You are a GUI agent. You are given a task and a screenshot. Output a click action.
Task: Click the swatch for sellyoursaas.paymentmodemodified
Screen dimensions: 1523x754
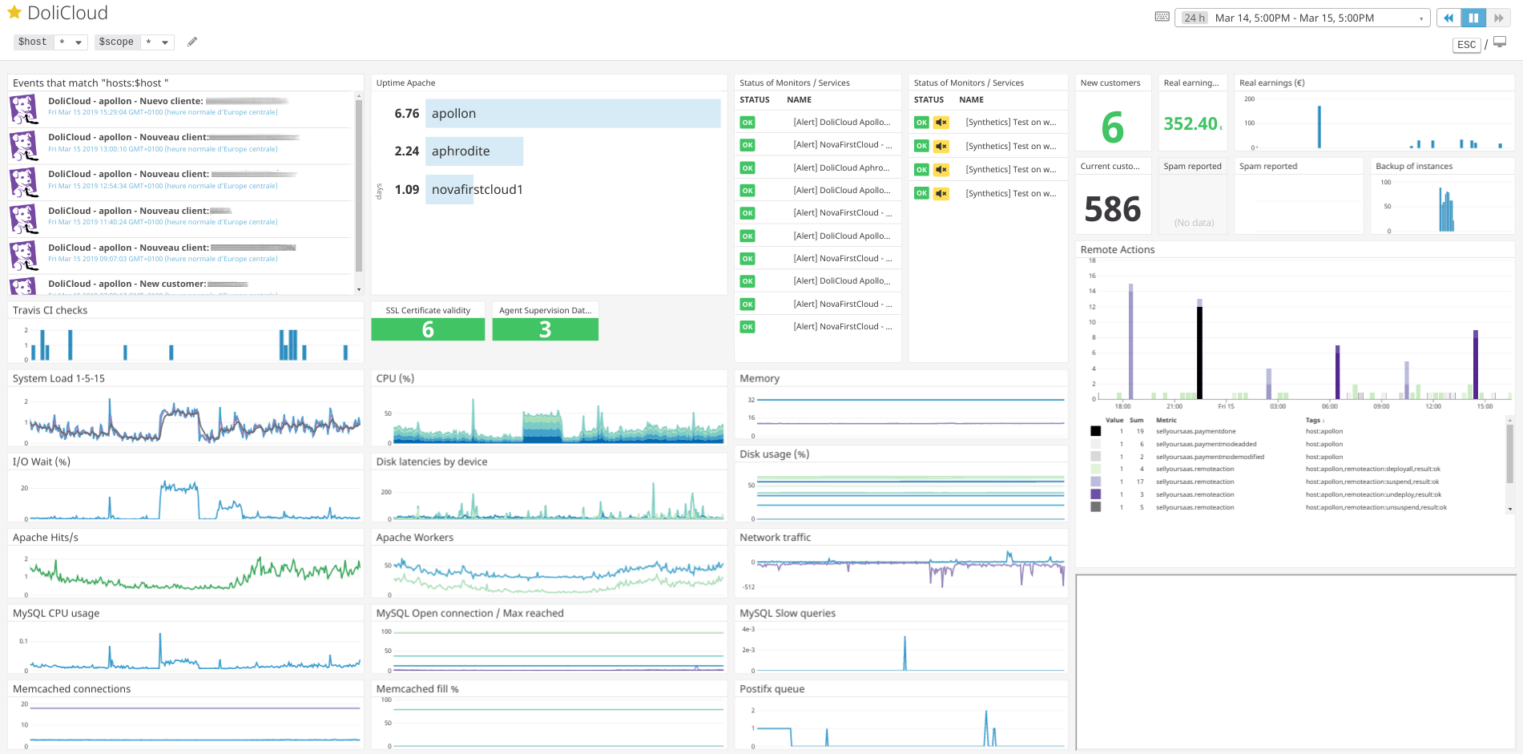pos(1095,457)
